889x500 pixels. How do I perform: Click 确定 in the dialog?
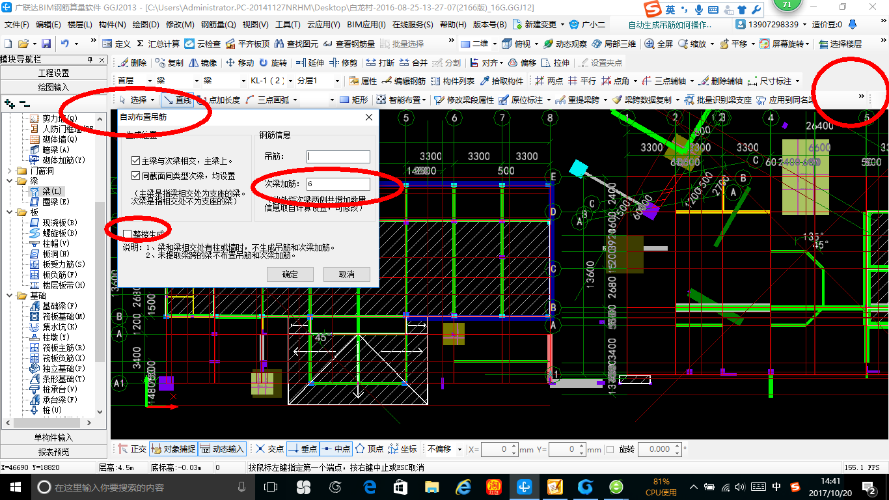(290, 274)
